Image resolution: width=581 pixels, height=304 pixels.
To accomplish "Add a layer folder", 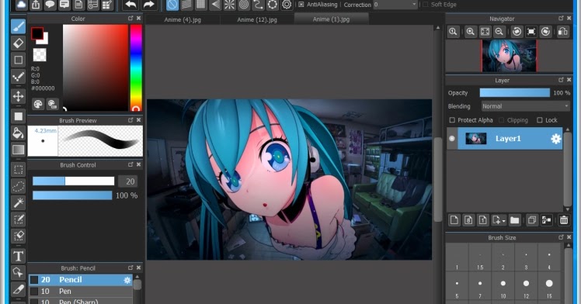I will (515, 220).
